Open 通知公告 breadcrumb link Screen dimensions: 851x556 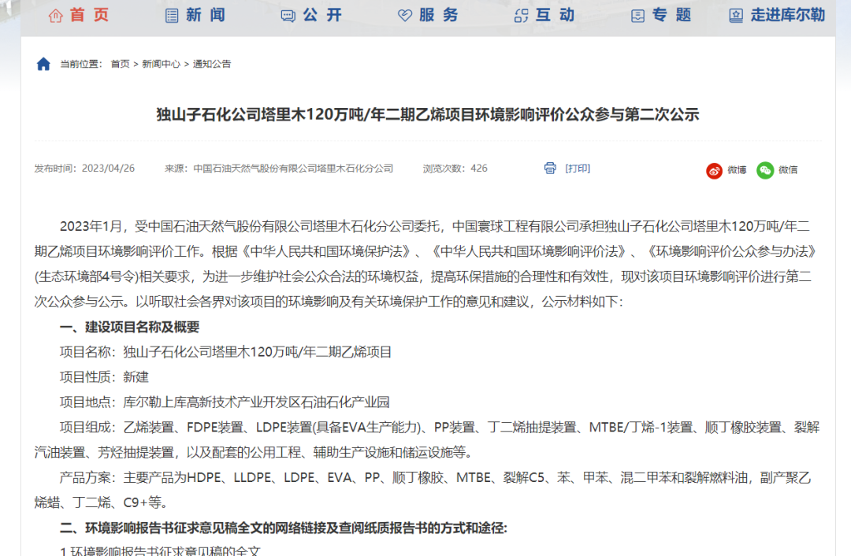(212, 64)
